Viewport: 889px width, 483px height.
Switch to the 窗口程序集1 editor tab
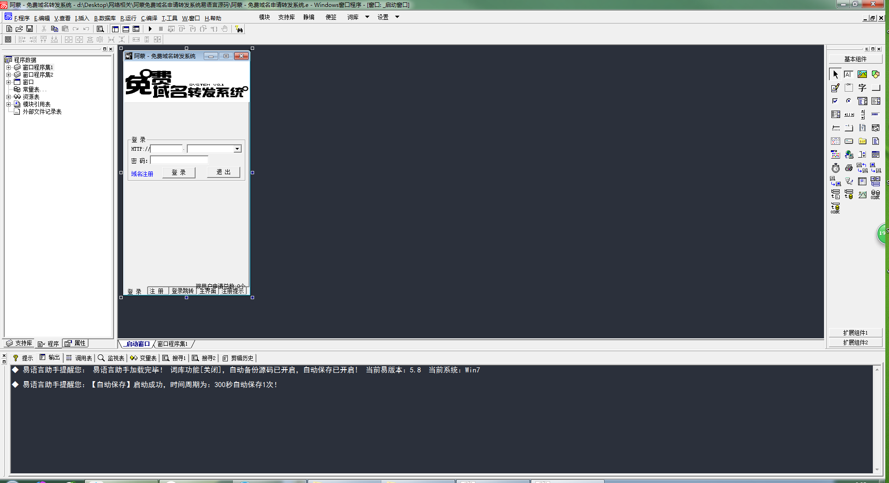(x=172, y=344)
